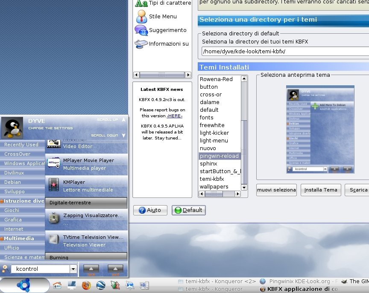The height and width of the screenshot is (293, 369).
Task: Open the Divilinux category
Action: click(x=23, y=173)
